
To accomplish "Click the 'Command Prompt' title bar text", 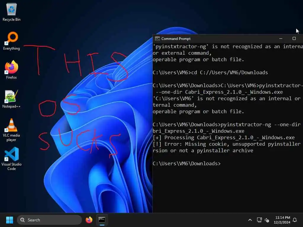I will coord(176,39).
